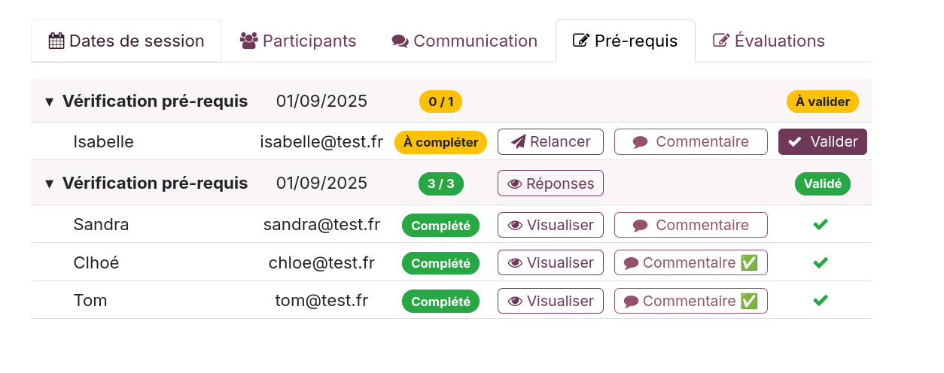Collapse the second Vérification pré-requis group

(x=50, y=183)
